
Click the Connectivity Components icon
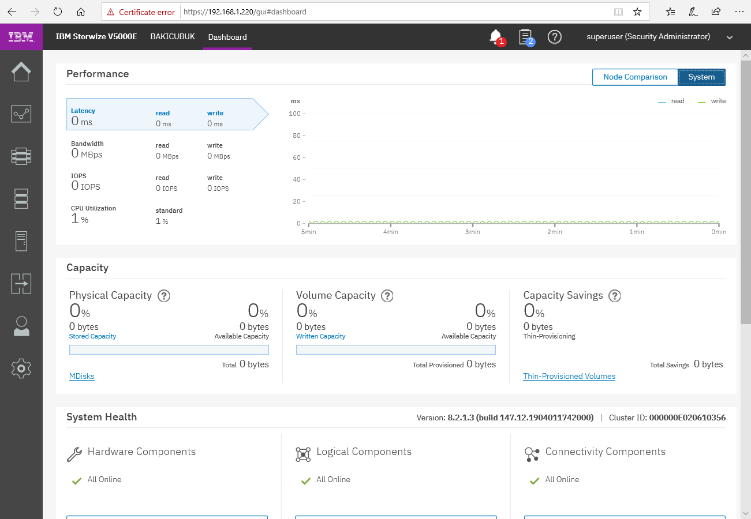[x=532, y=454]
